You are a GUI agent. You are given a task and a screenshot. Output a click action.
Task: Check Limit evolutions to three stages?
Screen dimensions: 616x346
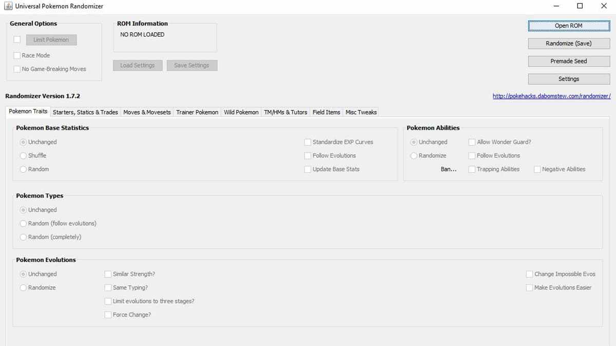tap(108, 301)
